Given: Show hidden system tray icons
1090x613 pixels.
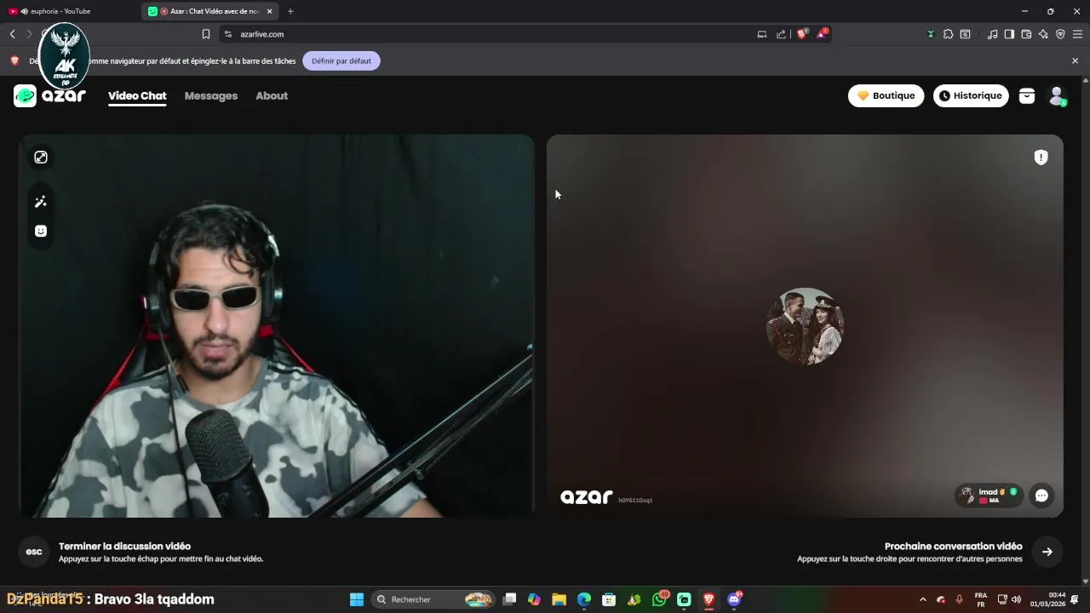Looking at the screenshot, I should 922,599.
